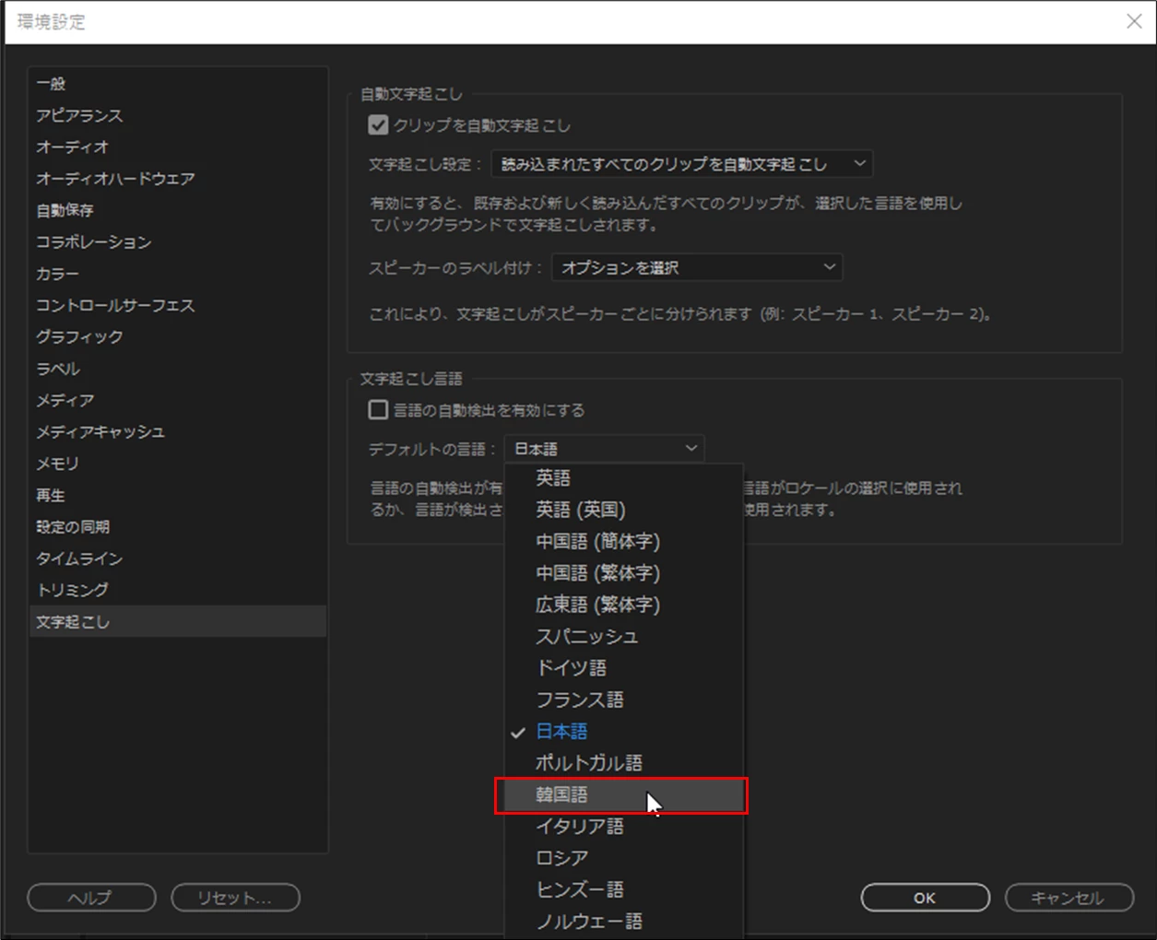Viewport: 1157px width, 940px height.
Task: Collapse the デフォルトの言語 dropdown
Action: tap(605, 449)
